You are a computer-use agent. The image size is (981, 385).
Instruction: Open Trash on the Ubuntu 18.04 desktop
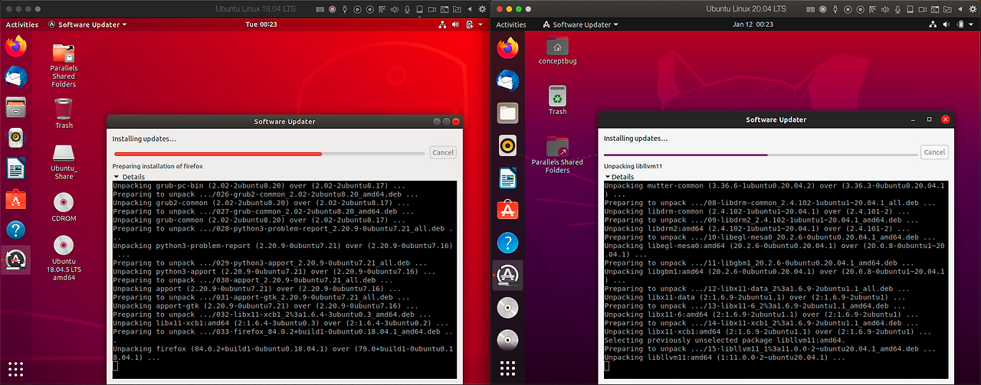(x=64, y=113)
